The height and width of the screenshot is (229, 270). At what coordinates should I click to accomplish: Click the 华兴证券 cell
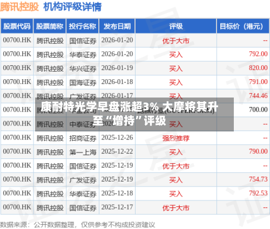point(83,68)
